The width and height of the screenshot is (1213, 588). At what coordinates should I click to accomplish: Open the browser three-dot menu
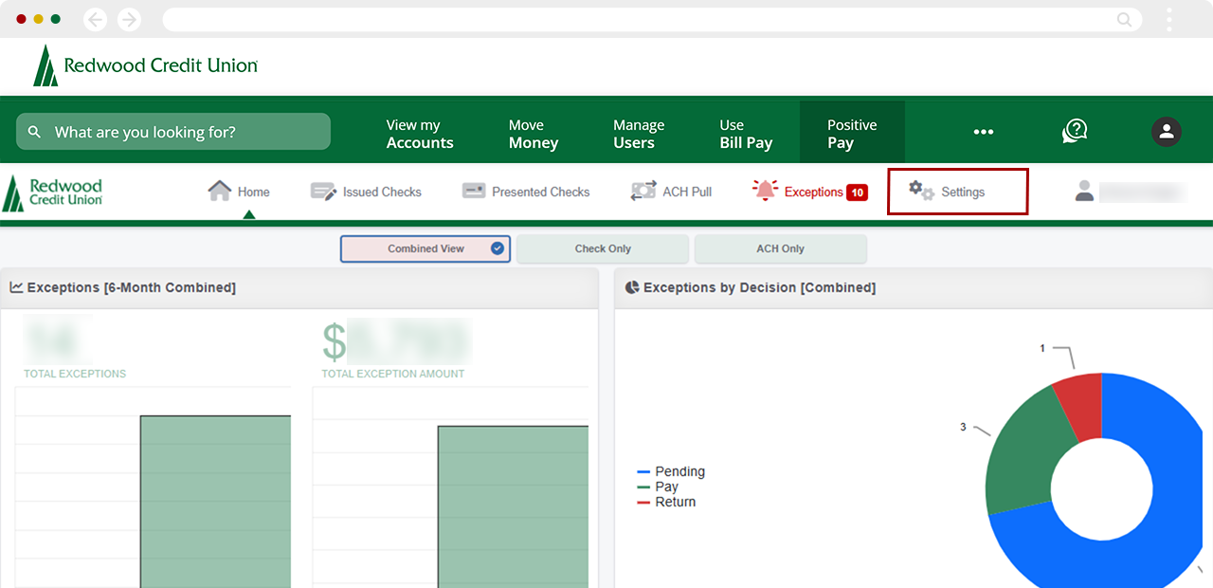click(1169, 19)
